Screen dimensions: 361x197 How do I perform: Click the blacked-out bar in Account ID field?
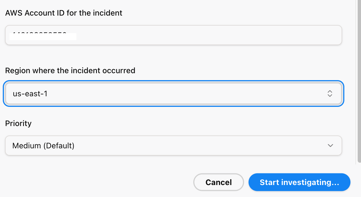click(x=43, y=37)
